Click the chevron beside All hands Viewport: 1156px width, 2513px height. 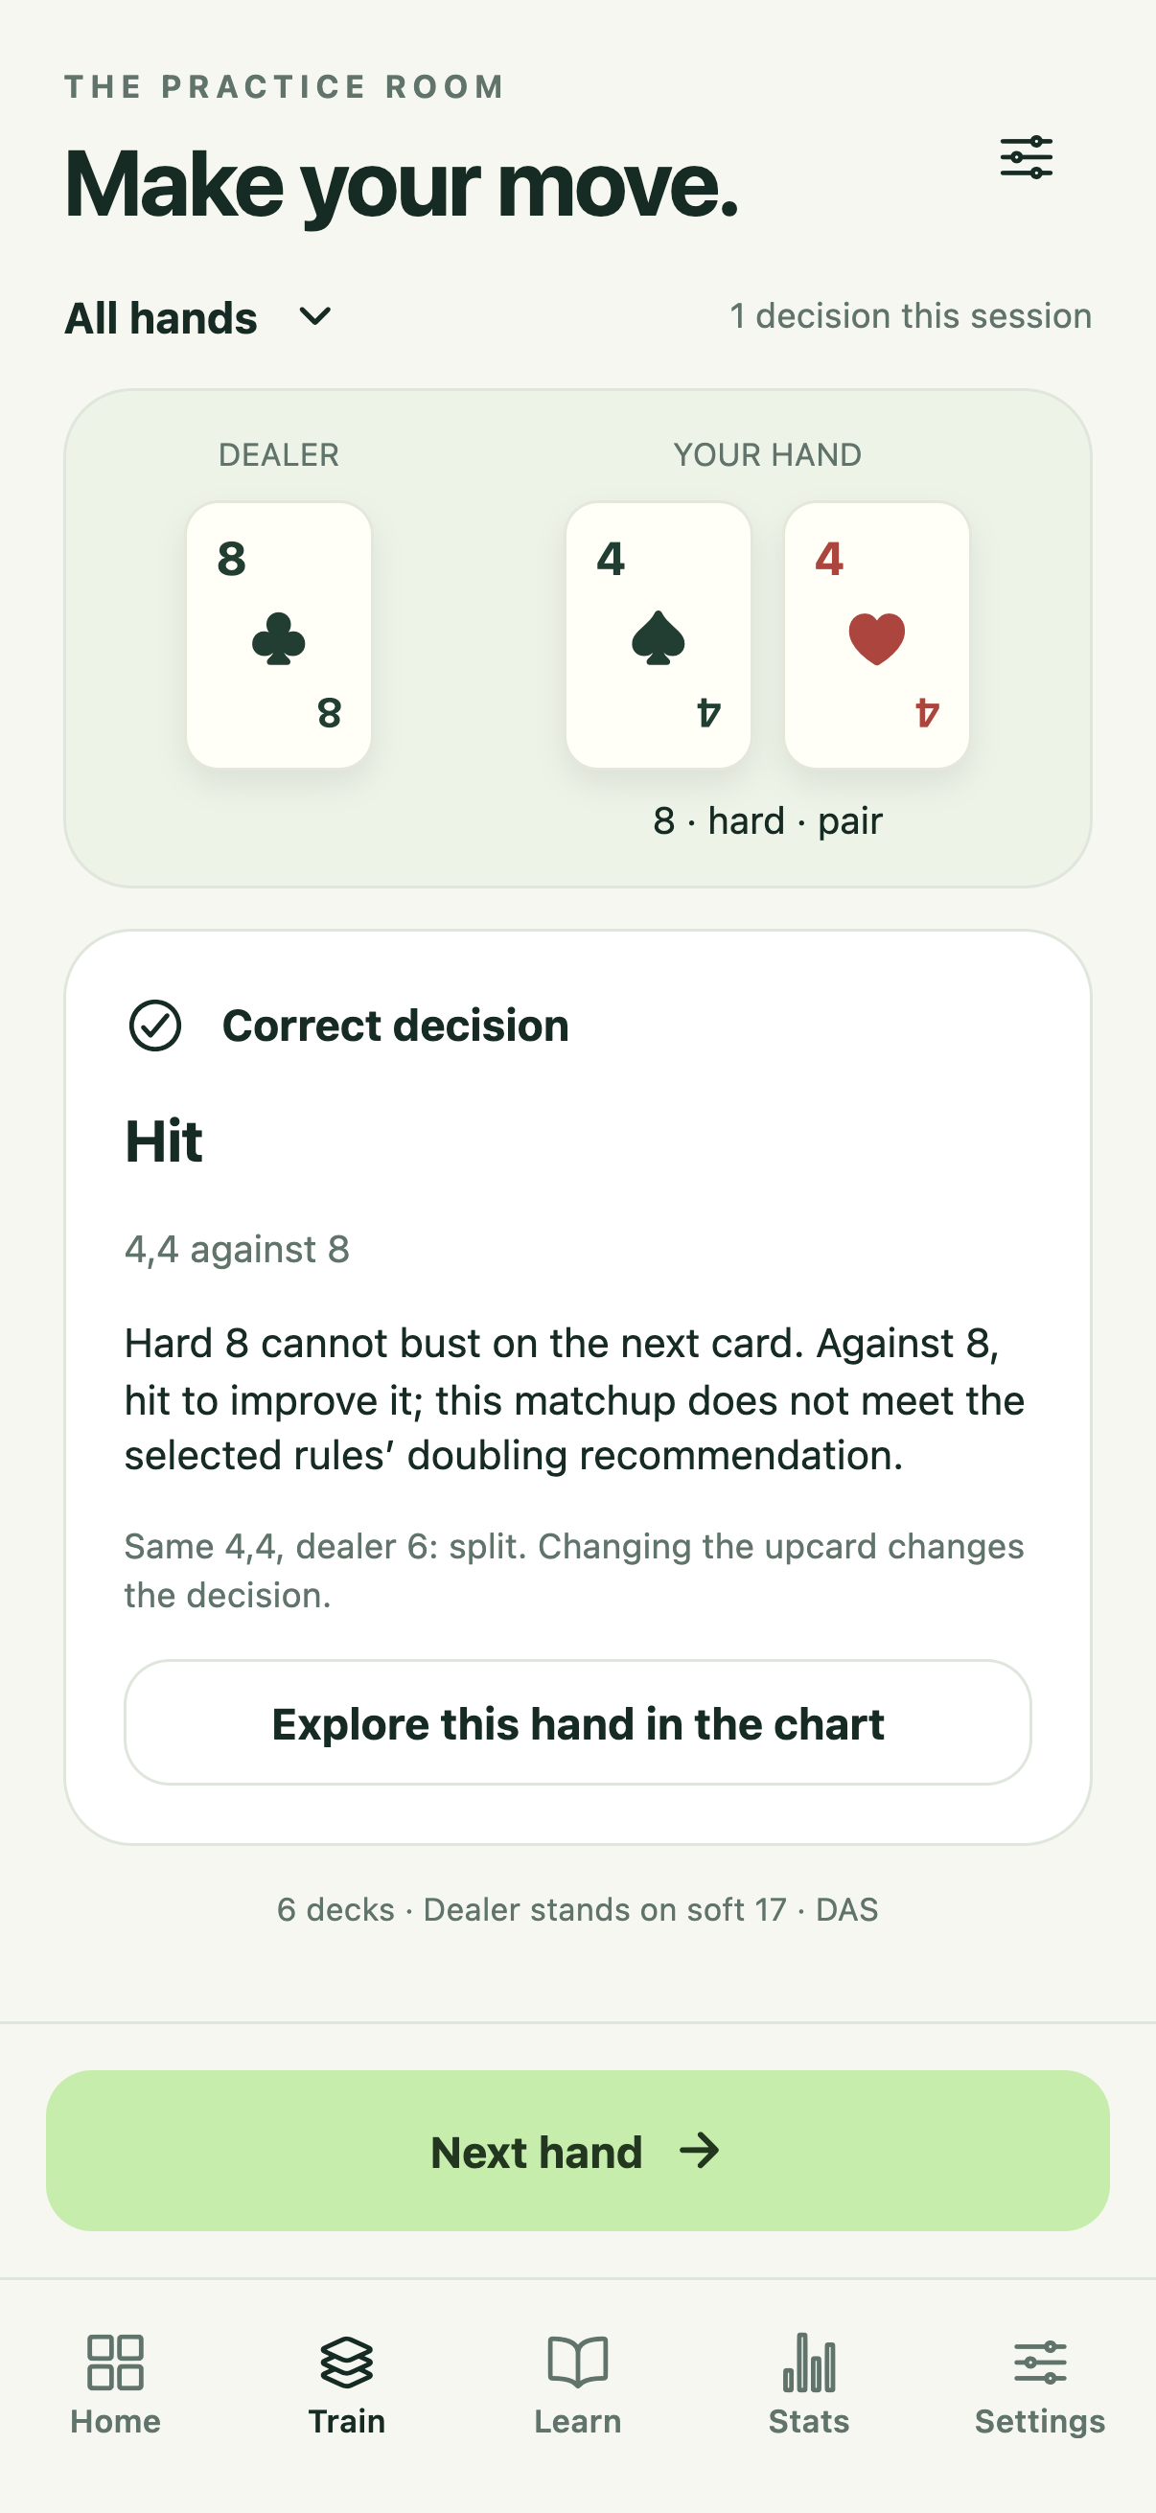pyautogui.click(x=315, y=317)
